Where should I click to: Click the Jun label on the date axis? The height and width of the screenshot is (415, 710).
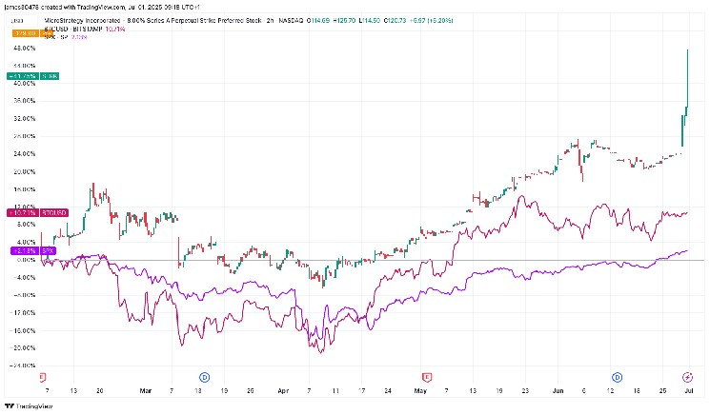pyautogui.click(x=560, y=390)
